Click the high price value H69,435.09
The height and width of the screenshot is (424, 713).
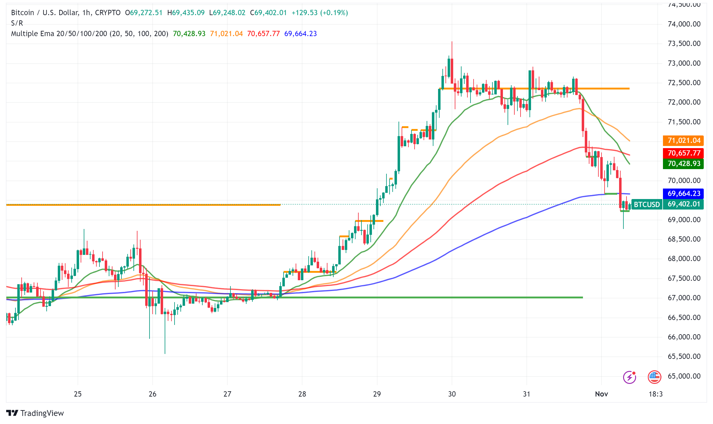[x=186, y=13]
